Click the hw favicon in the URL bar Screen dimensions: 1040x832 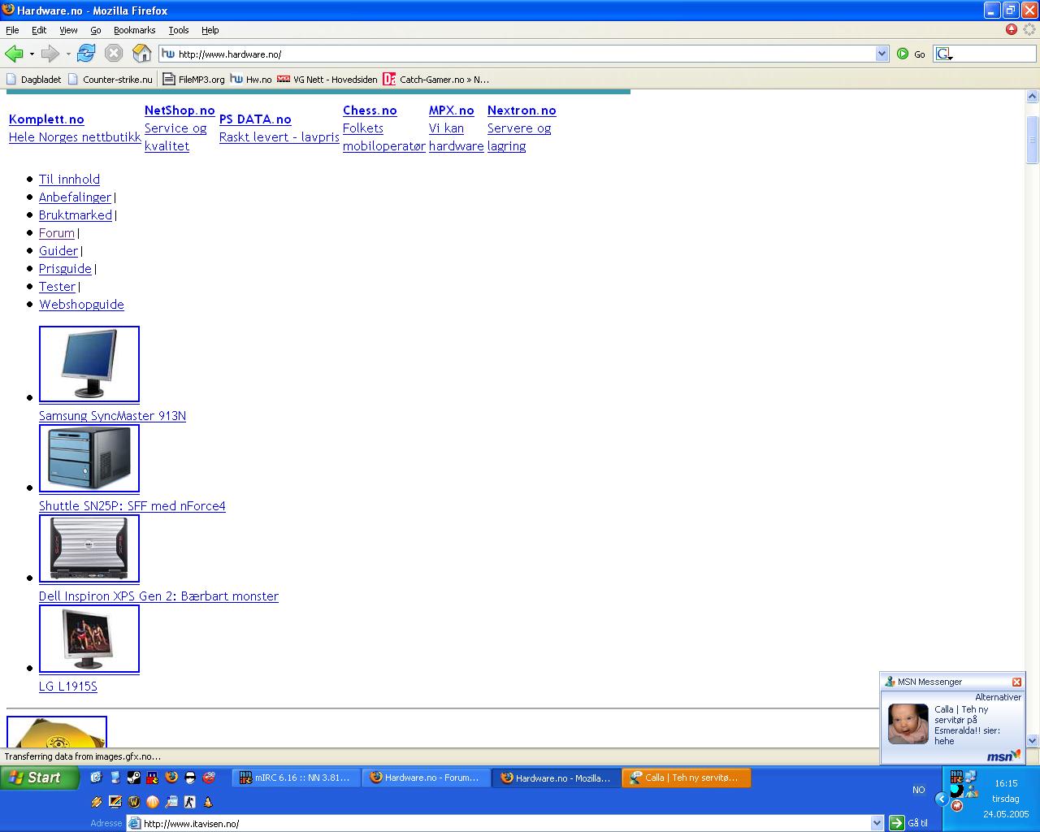click(x=168, y=54)
